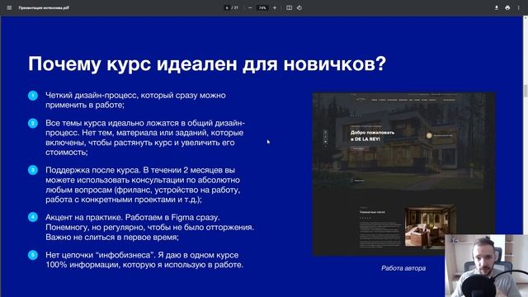
Task: Click text "Поддержка после курса"
Action: pyautogui.click(x=93, y=170)
